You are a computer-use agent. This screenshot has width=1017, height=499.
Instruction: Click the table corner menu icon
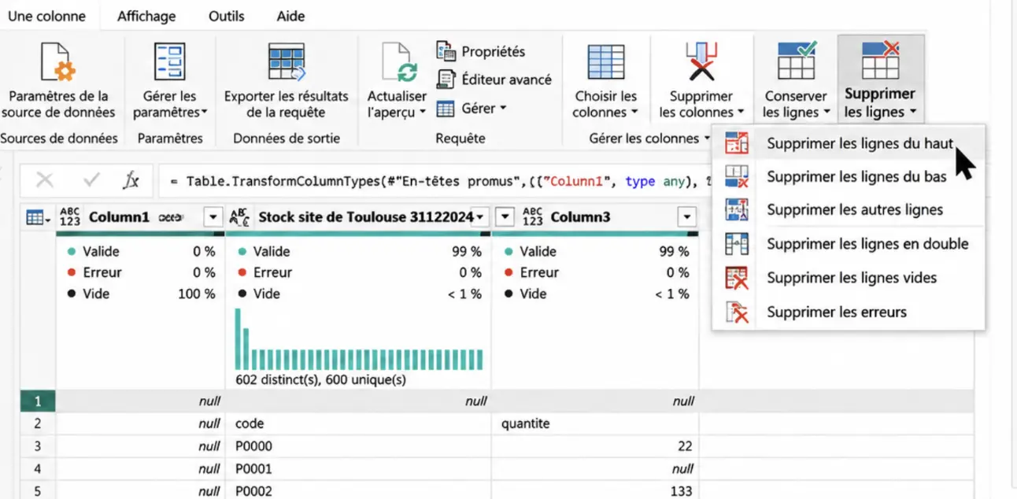pos(39,217)
